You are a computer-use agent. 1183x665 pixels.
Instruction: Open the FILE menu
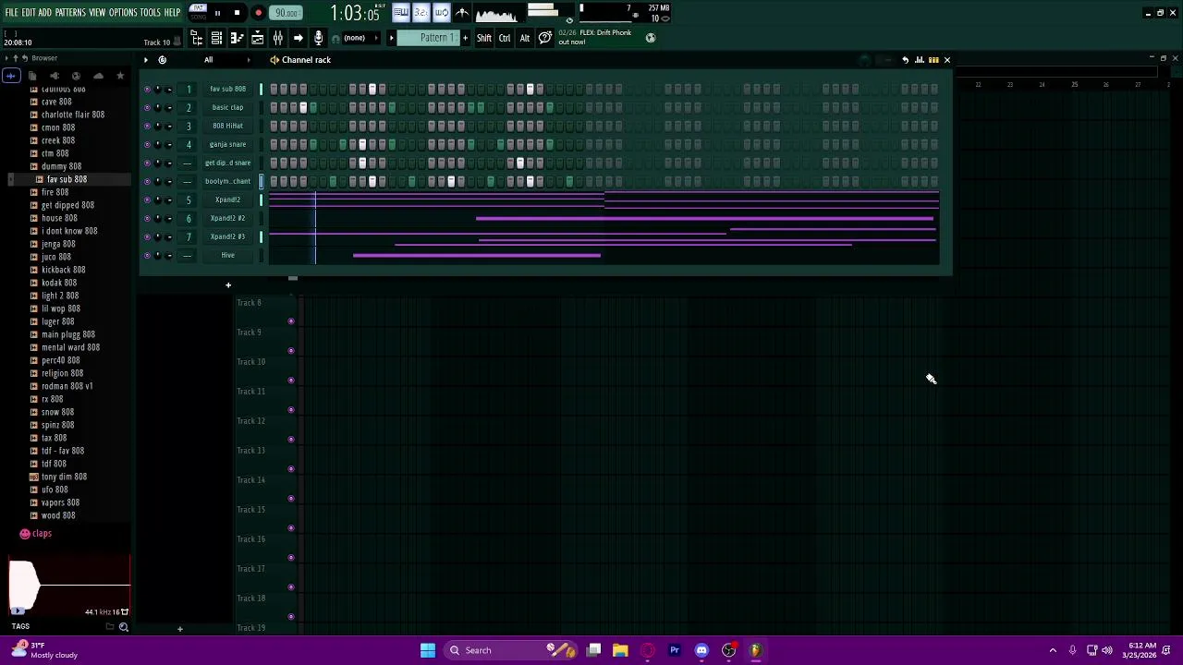(x=11, y=13)
